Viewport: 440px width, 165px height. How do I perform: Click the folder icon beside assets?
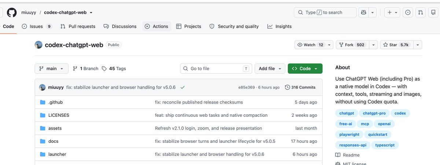pos(43,128)
